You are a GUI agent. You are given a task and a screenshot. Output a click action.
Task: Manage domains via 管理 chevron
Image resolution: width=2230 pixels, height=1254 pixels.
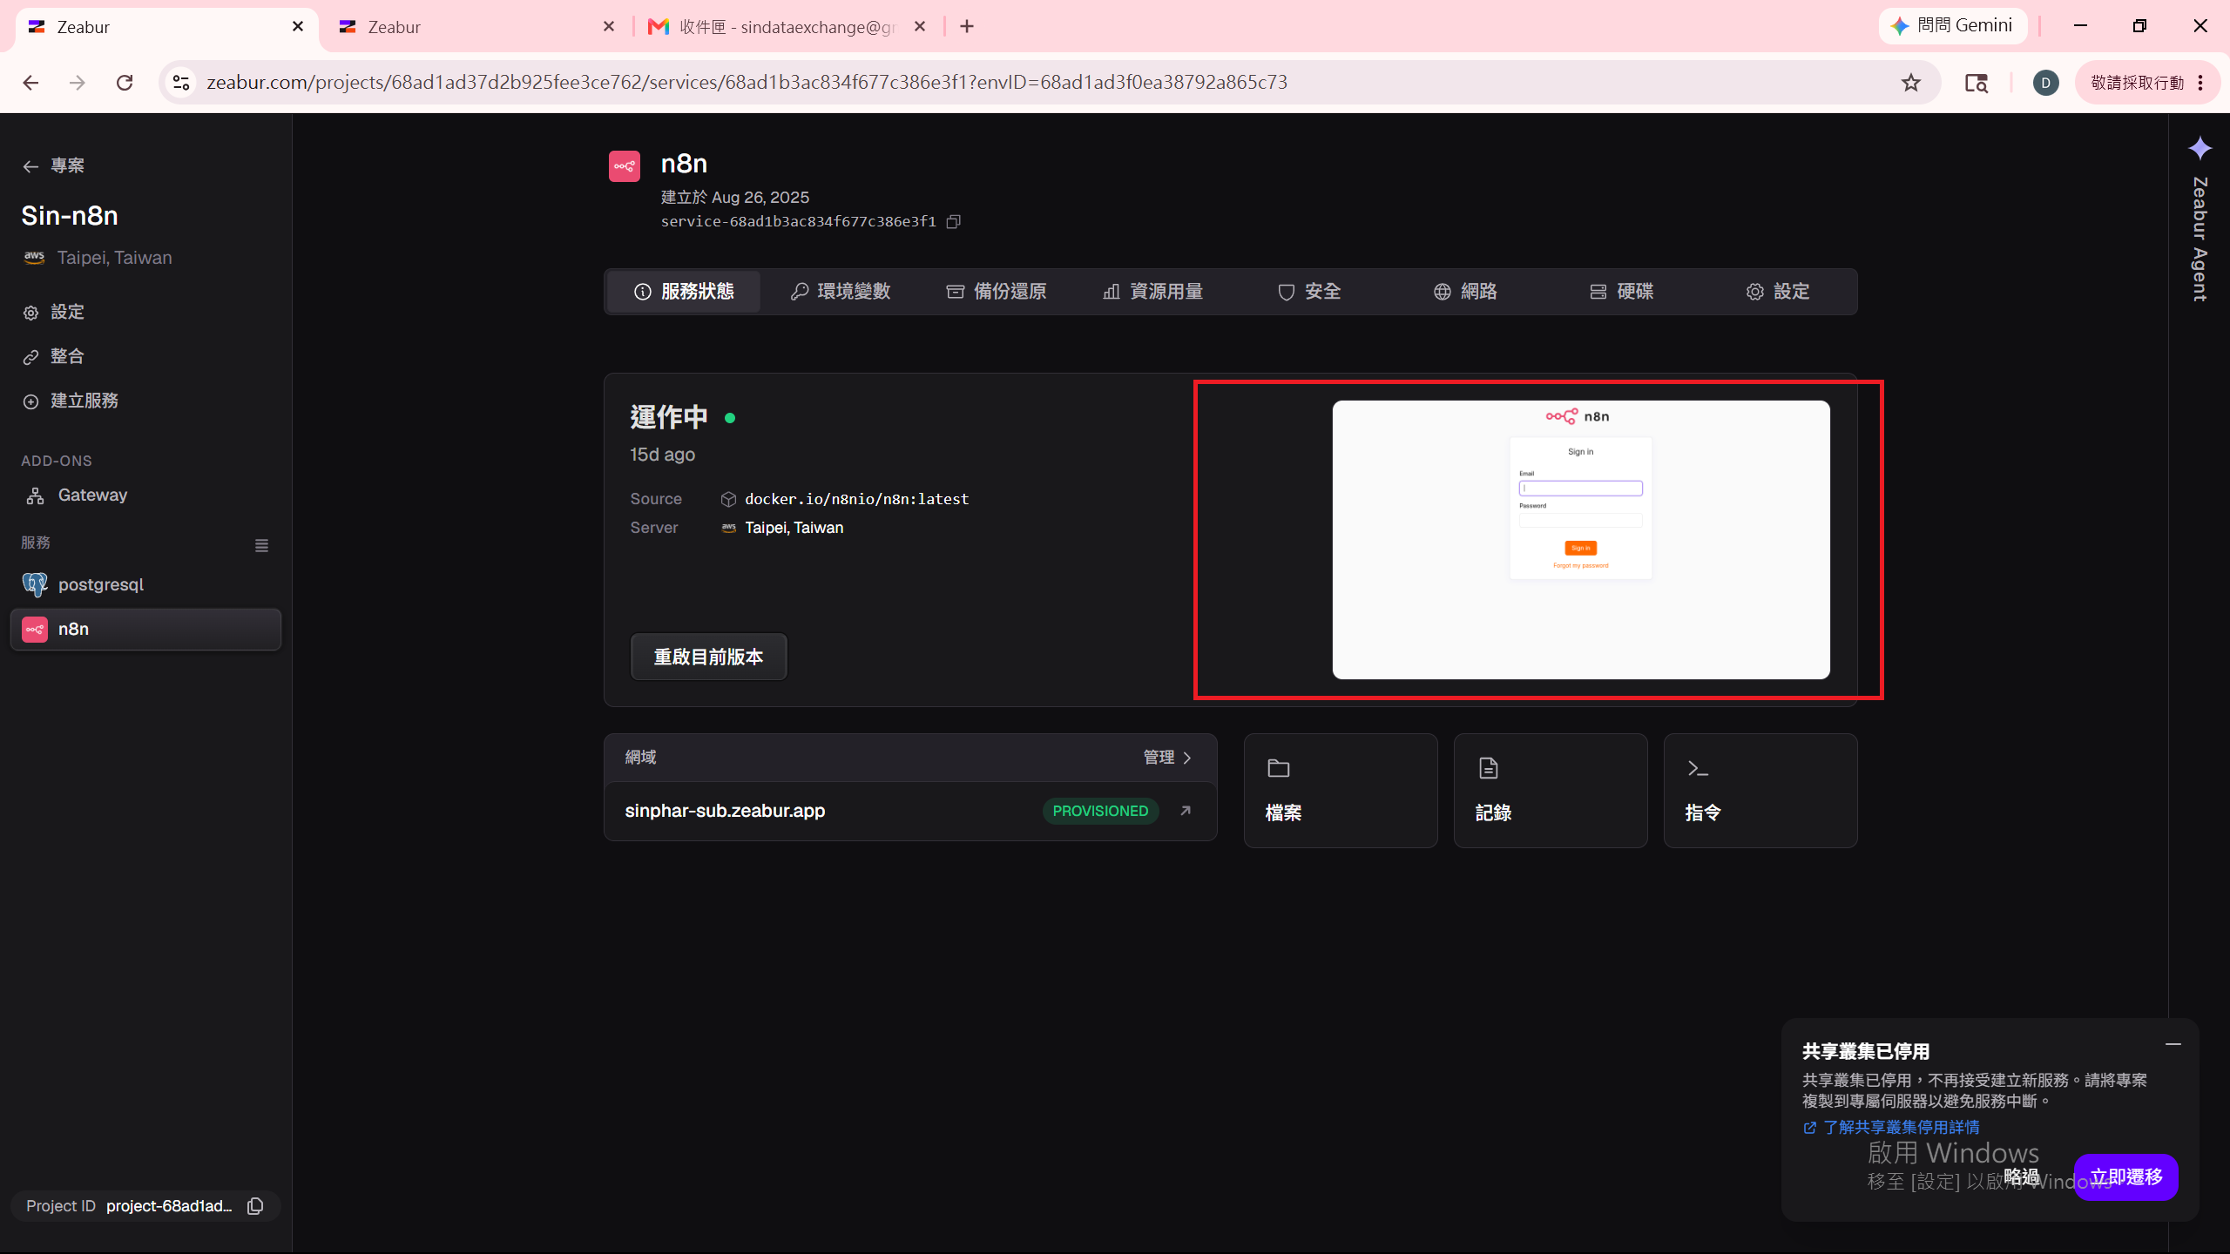pos(1167,758)
